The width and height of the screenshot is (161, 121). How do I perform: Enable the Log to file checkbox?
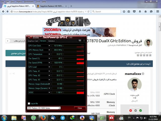(x=29, y=104)
